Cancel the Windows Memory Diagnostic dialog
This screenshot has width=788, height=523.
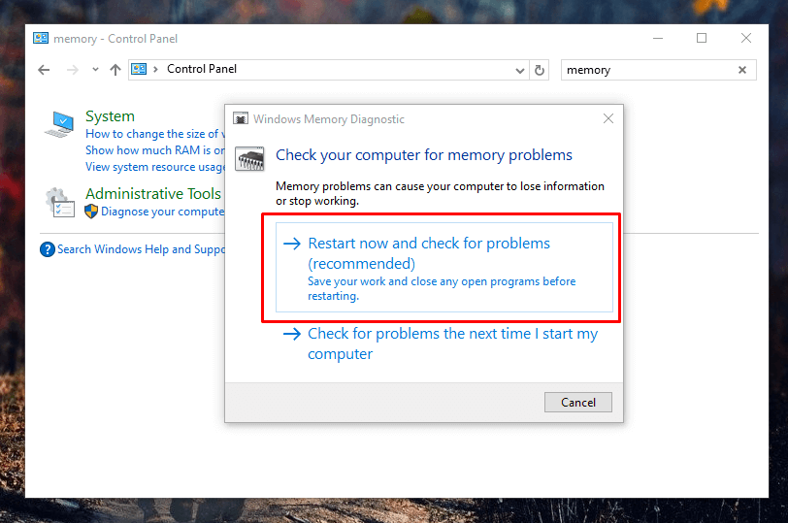point(578,403)
